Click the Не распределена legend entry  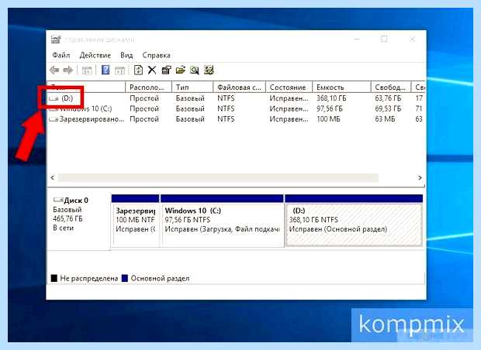tap(85, 278)
